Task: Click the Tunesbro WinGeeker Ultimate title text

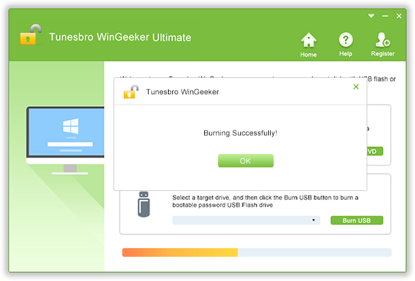Action: [120, 37]
